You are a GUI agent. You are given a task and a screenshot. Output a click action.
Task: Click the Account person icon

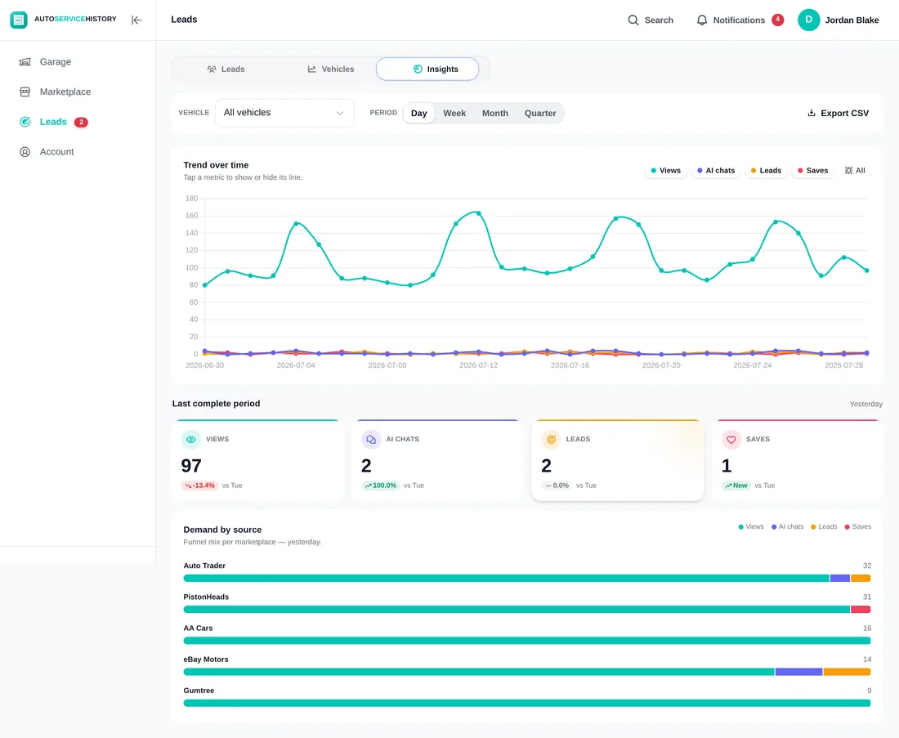pos(25,152)
